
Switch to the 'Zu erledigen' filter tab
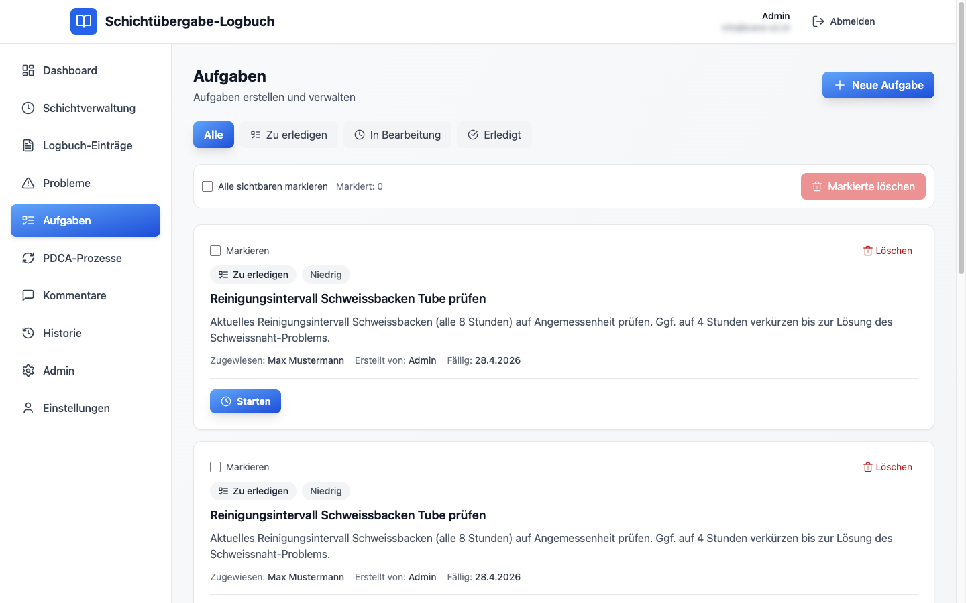point(289,135)
